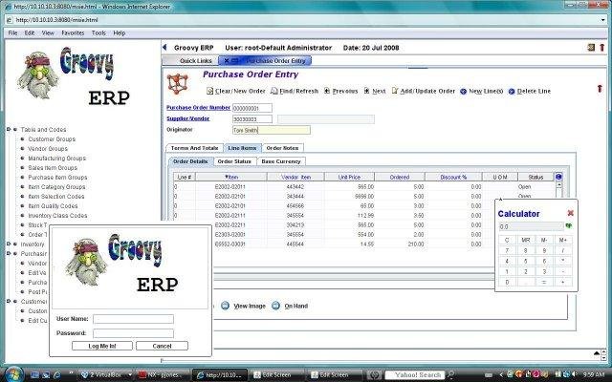Viewport: 612px width, 382px height.
Task: Click the View Image button
Action: (x=243, y=306)
